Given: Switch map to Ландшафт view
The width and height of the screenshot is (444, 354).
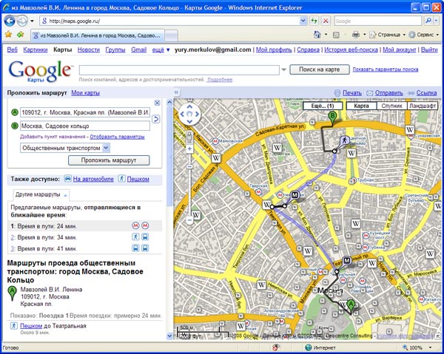Looking at the screenshot, I should click(x=423, y=106).
